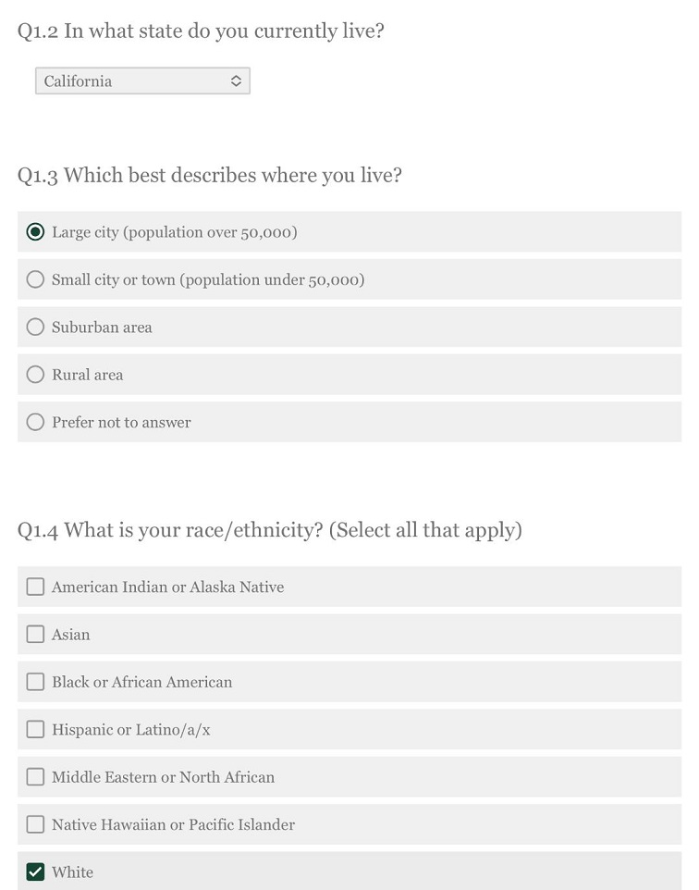Choose Small city or town option
Screen dimensions: 699x890
tap(35, 279)
